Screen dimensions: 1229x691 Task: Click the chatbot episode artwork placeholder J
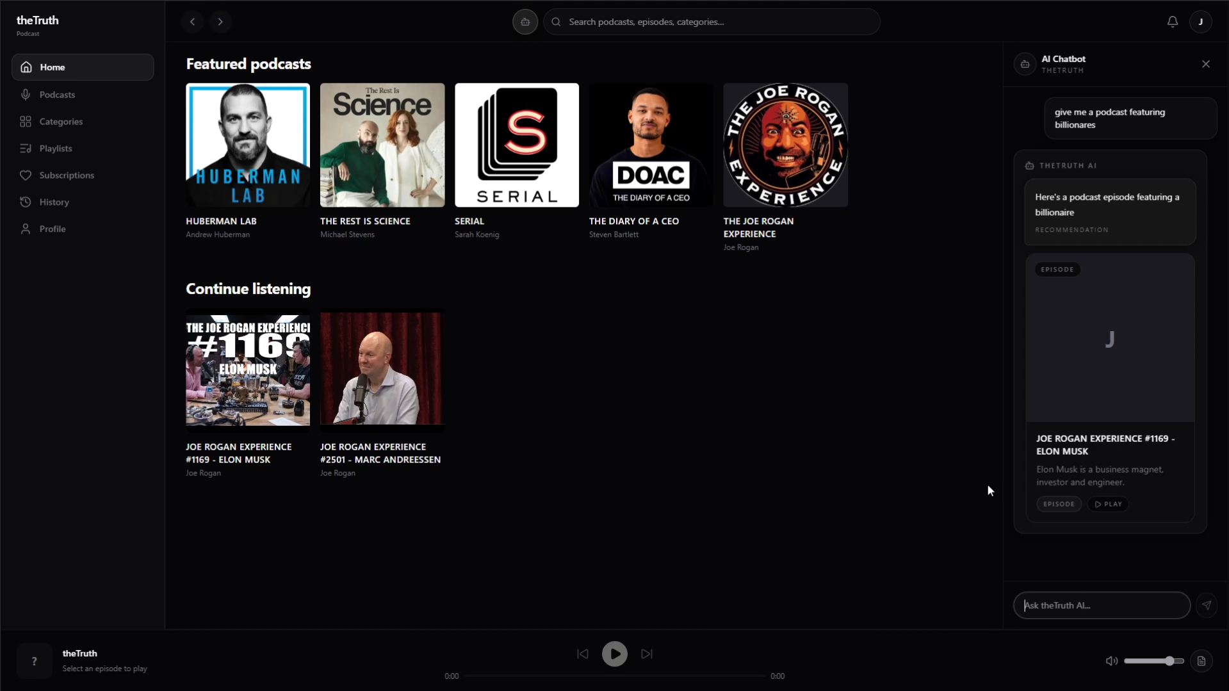click(x=1110, y=339)
